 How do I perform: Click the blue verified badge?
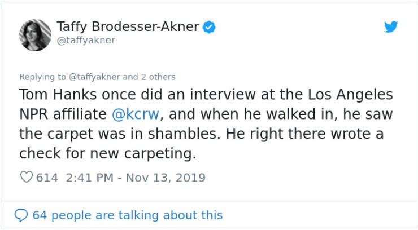point(209,27)
